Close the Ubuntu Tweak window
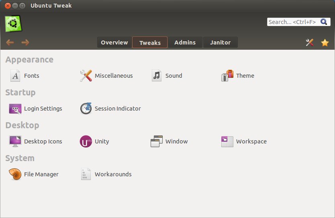The width and height of the screenshot is (335, 218). (8, 6)
